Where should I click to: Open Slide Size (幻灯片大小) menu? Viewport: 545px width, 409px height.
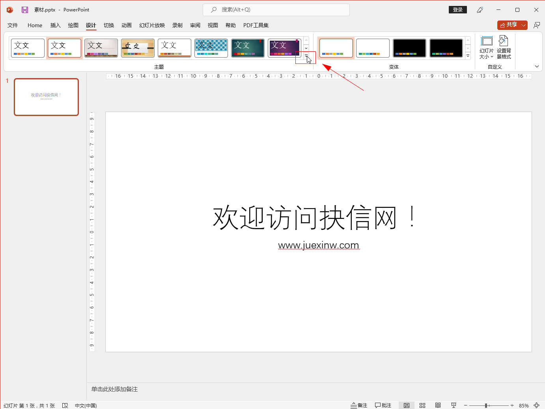coord(487,47)
